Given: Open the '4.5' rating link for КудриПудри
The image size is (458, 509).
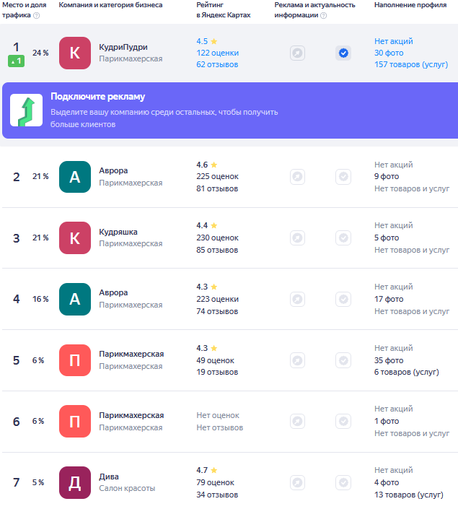Looking at the screenshot, I should point(206,41).
